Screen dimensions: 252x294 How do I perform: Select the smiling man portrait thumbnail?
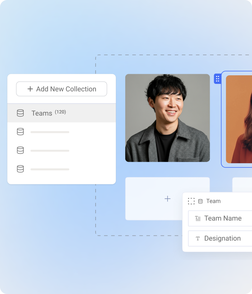click(168, 118)
